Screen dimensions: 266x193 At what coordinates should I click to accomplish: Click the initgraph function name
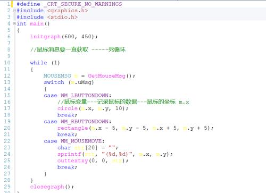click(45, 37)
